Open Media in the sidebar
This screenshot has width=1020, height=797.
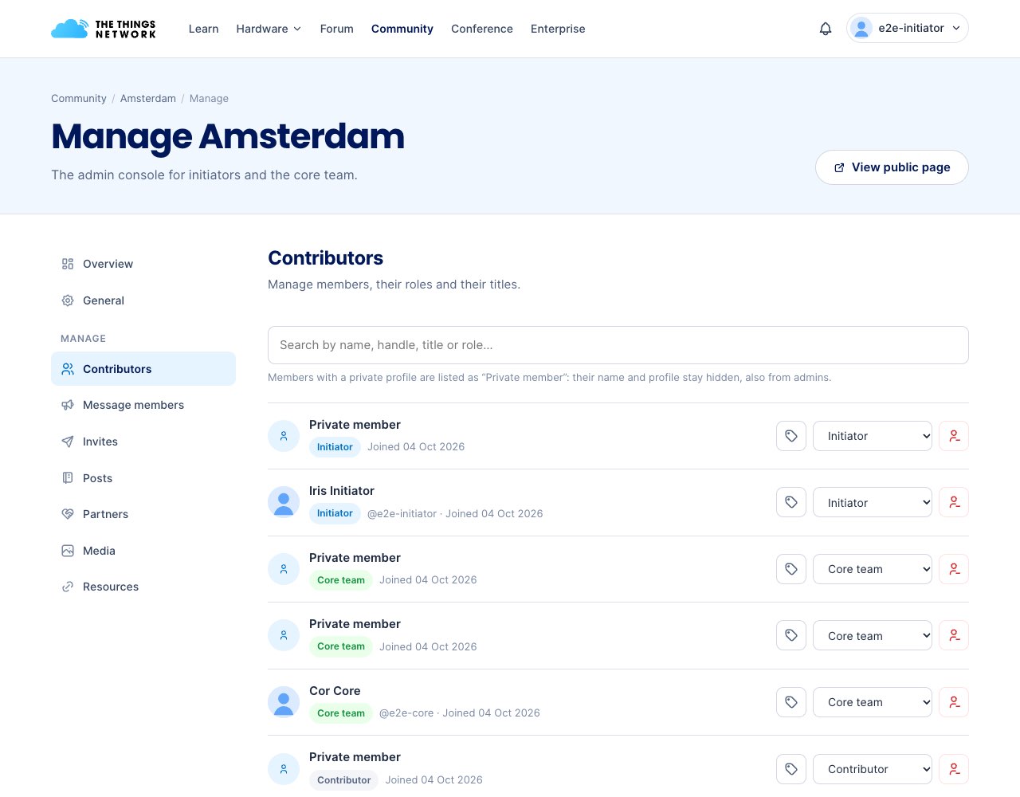pos(143,551)
